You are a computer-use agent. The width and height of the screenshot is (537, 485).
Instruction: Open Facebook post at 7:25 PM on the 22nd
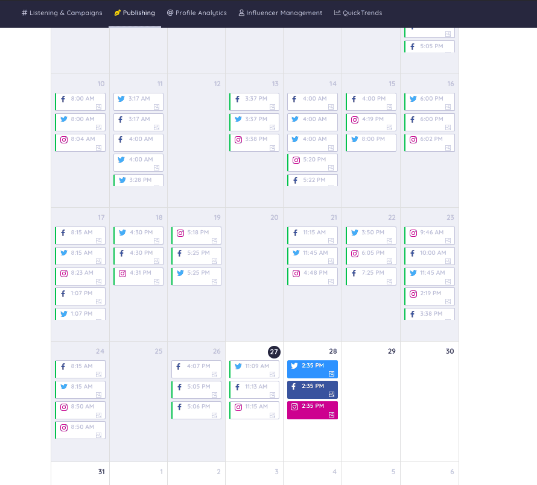pyautogui.click(x=371, y=277)
